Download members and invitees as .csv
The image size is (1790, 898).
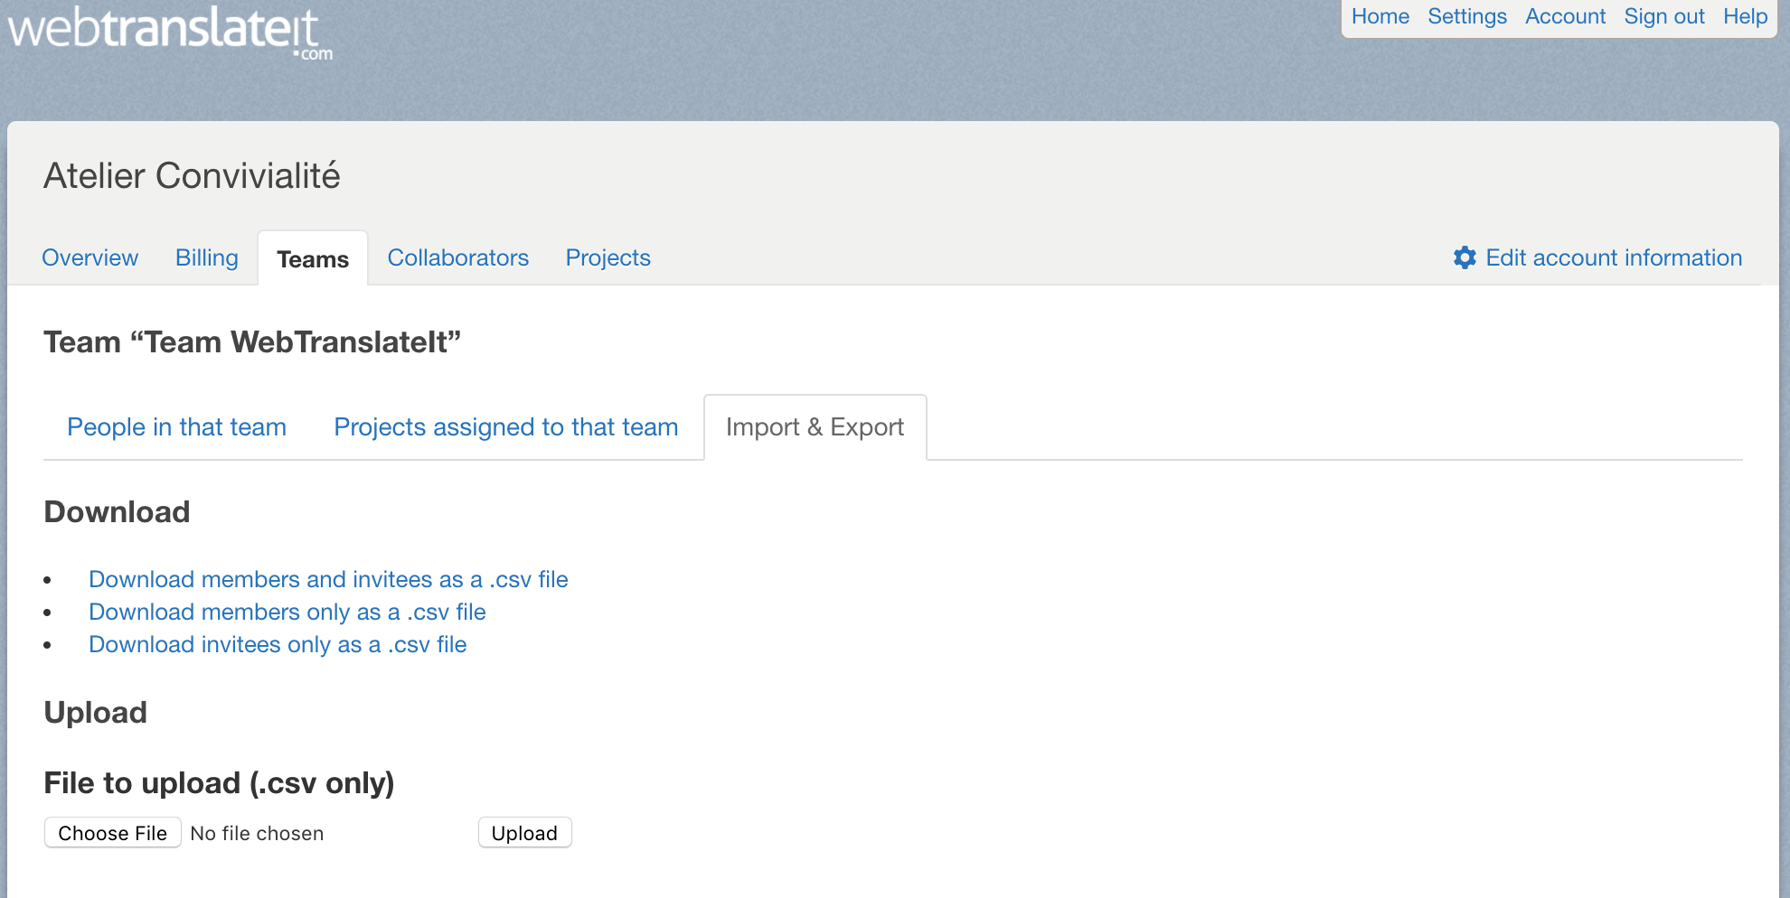click(x=328, y=579)
